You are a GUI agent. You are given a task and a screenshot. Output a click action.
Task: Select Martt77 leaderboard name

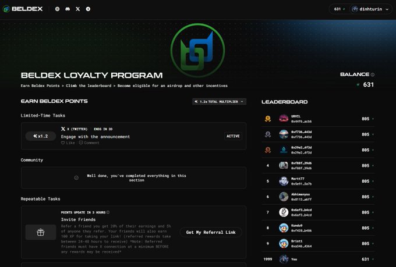tap(297, 179)
